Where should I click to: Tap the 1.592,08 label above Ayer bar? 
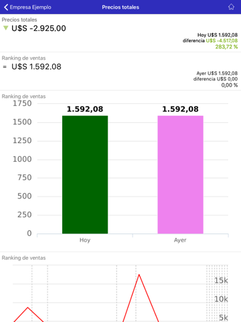click(x=180, y=109)
